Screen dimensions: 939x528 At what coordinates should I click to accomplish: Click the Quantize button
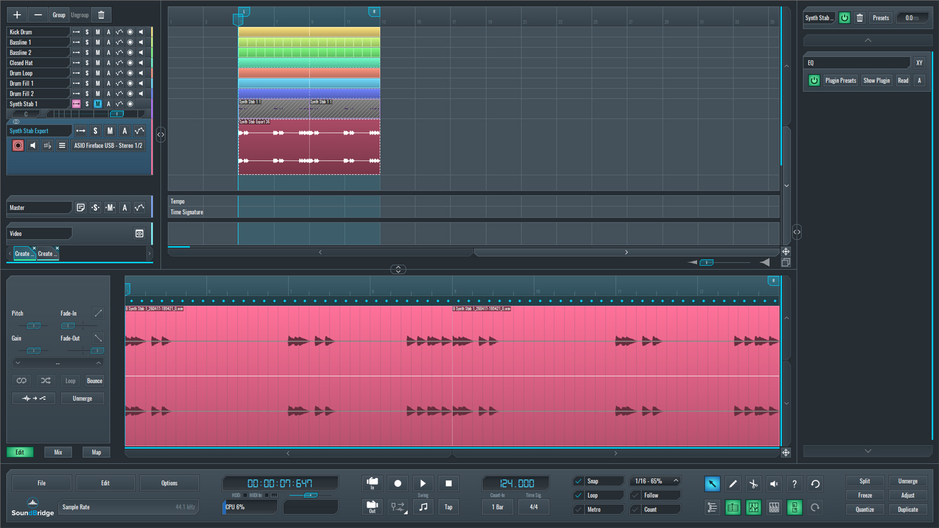point(865,509)
